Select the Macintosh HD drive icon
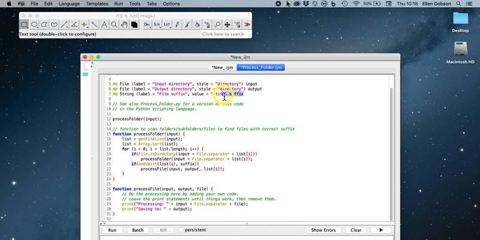The height and width of the screenshot is (240, 480). (x=460, y=49)
